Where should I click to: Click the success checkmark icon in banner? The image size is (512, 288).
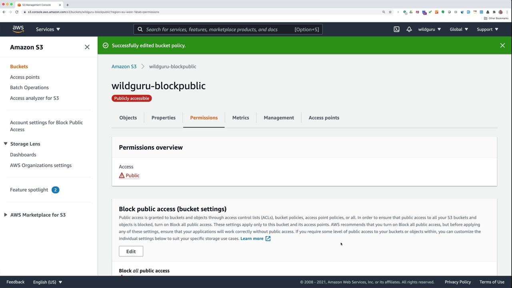[106, 46]
